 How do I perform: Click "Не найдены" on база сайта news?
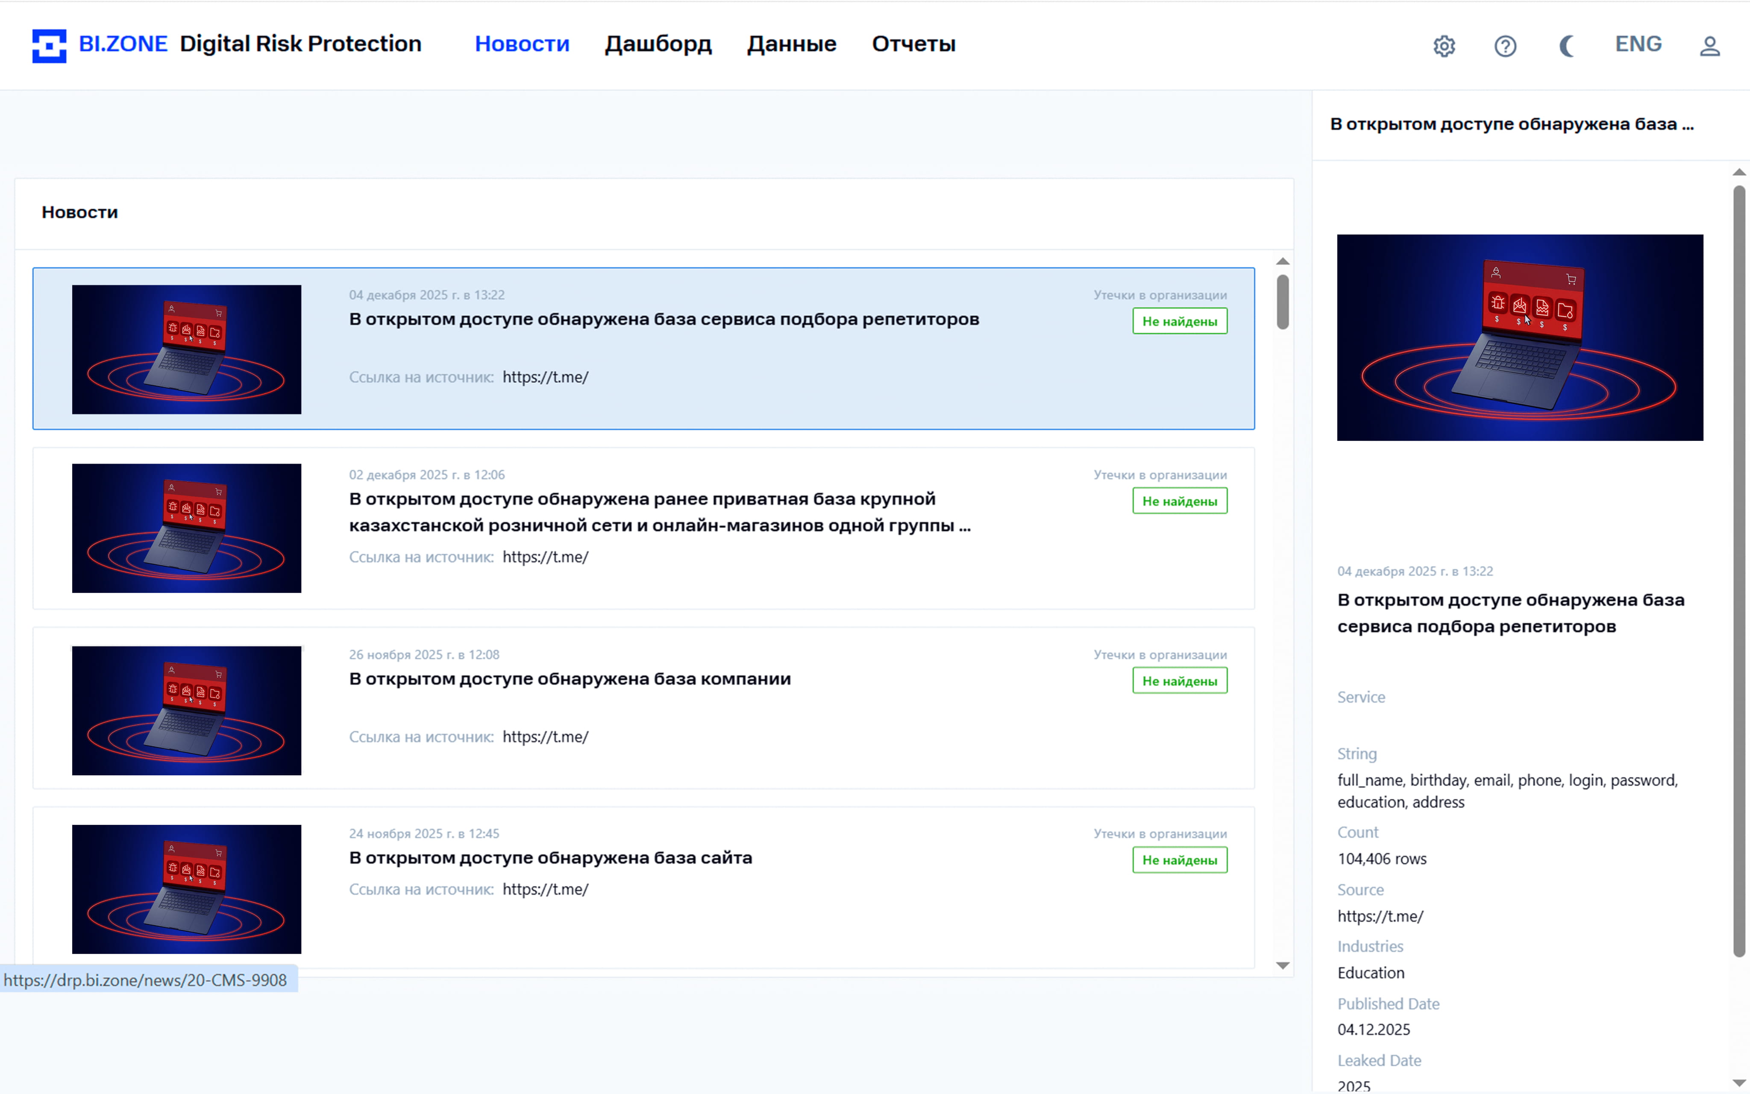click(x=1179, y=859)
